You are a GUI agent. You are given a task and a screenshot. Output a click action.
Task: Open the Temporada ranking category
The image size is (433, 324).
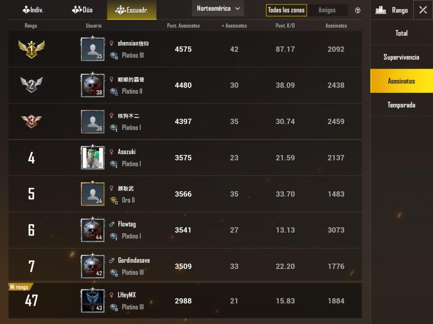(x=402, y=105)
